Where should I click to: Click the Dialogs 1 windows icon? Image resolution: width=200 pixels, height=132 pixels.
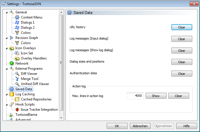click(x=17, y=22)
